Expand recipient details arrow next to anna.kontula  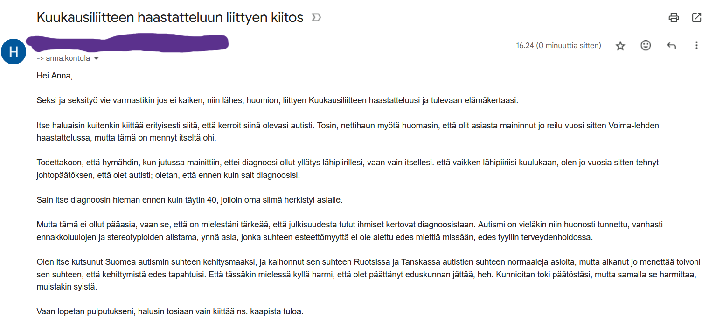(x=97, y=58)
